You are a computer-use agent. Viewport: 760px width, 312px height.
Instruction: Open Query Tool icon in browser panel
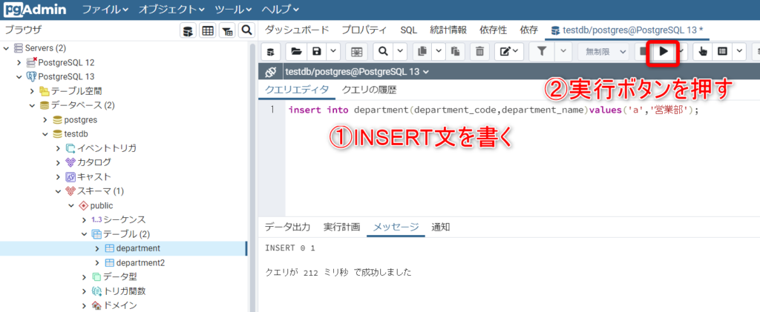point(189,30)
